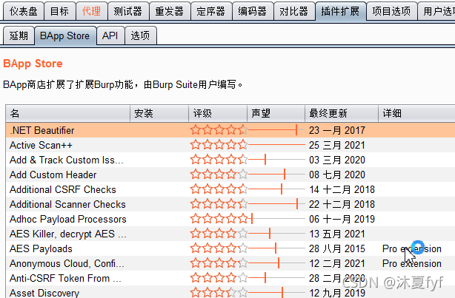
Task: Select the Active Scan++ extension
Action: (x=230, y=145)
